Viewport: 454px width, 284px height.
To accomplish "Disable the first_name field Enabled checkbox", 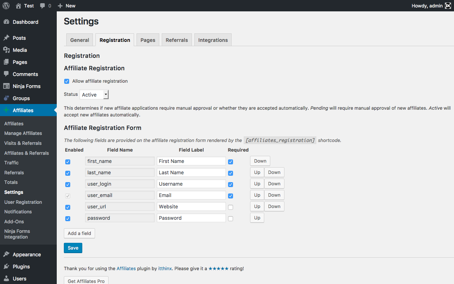I will (68, 162).
